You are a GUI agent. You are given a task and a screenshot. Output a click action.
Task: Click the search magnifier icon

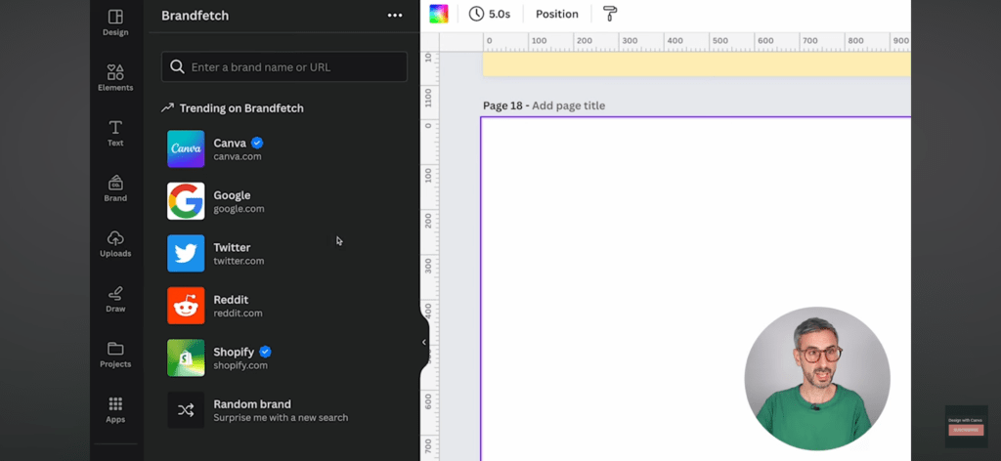coord(177,67)
